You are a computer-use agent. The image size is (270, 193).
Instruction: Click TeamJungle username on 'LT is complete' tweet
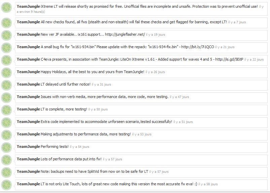(x=28, y=109)
